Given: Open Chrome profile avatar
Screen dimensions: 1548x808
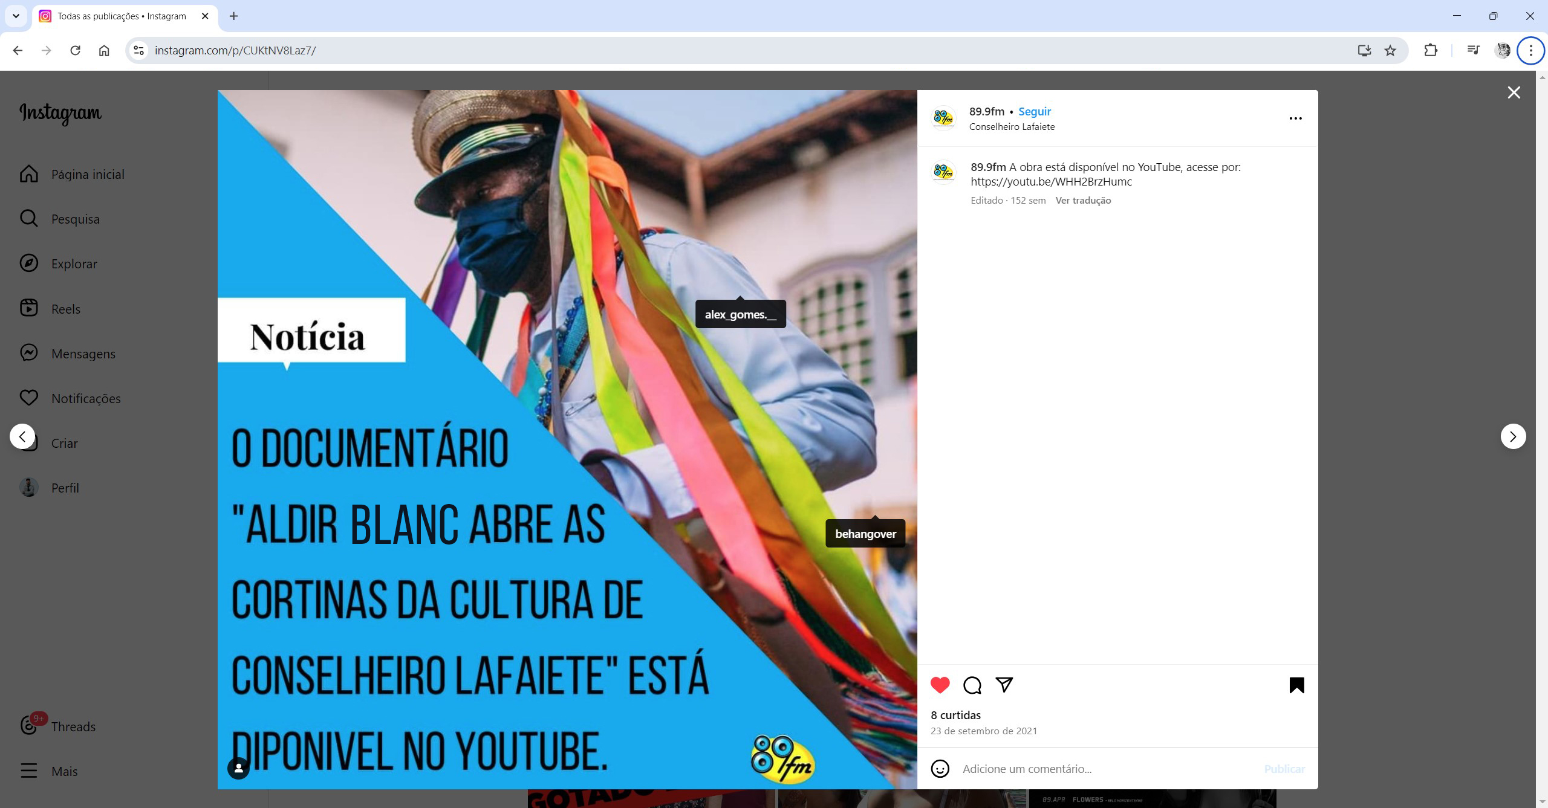Looking at the screenshot, I should [1503, 50].
